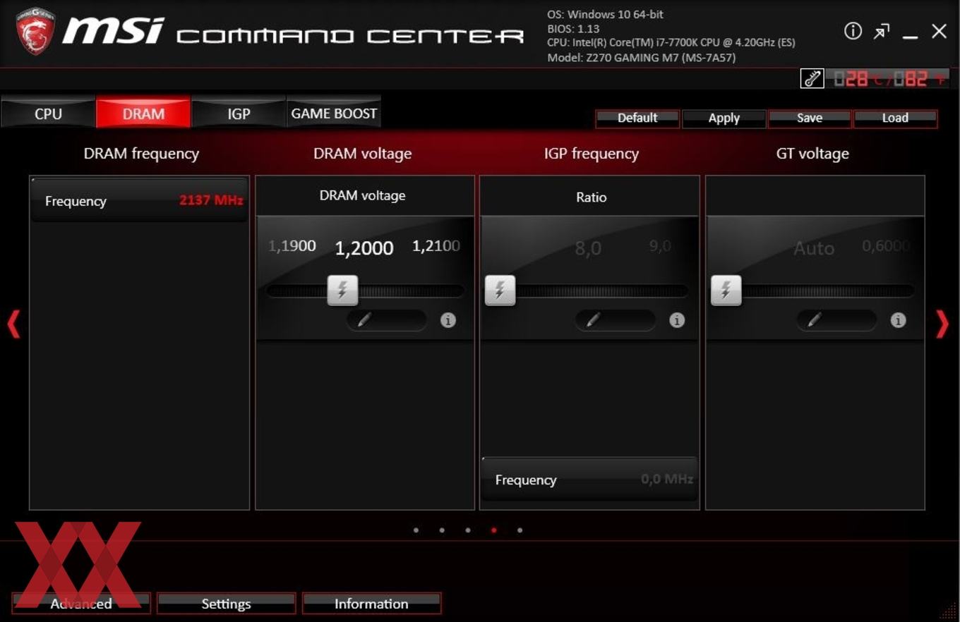Open the IGP tab
Image resolution: width=960 pixels, height=622 pixels.
[239, 113]
